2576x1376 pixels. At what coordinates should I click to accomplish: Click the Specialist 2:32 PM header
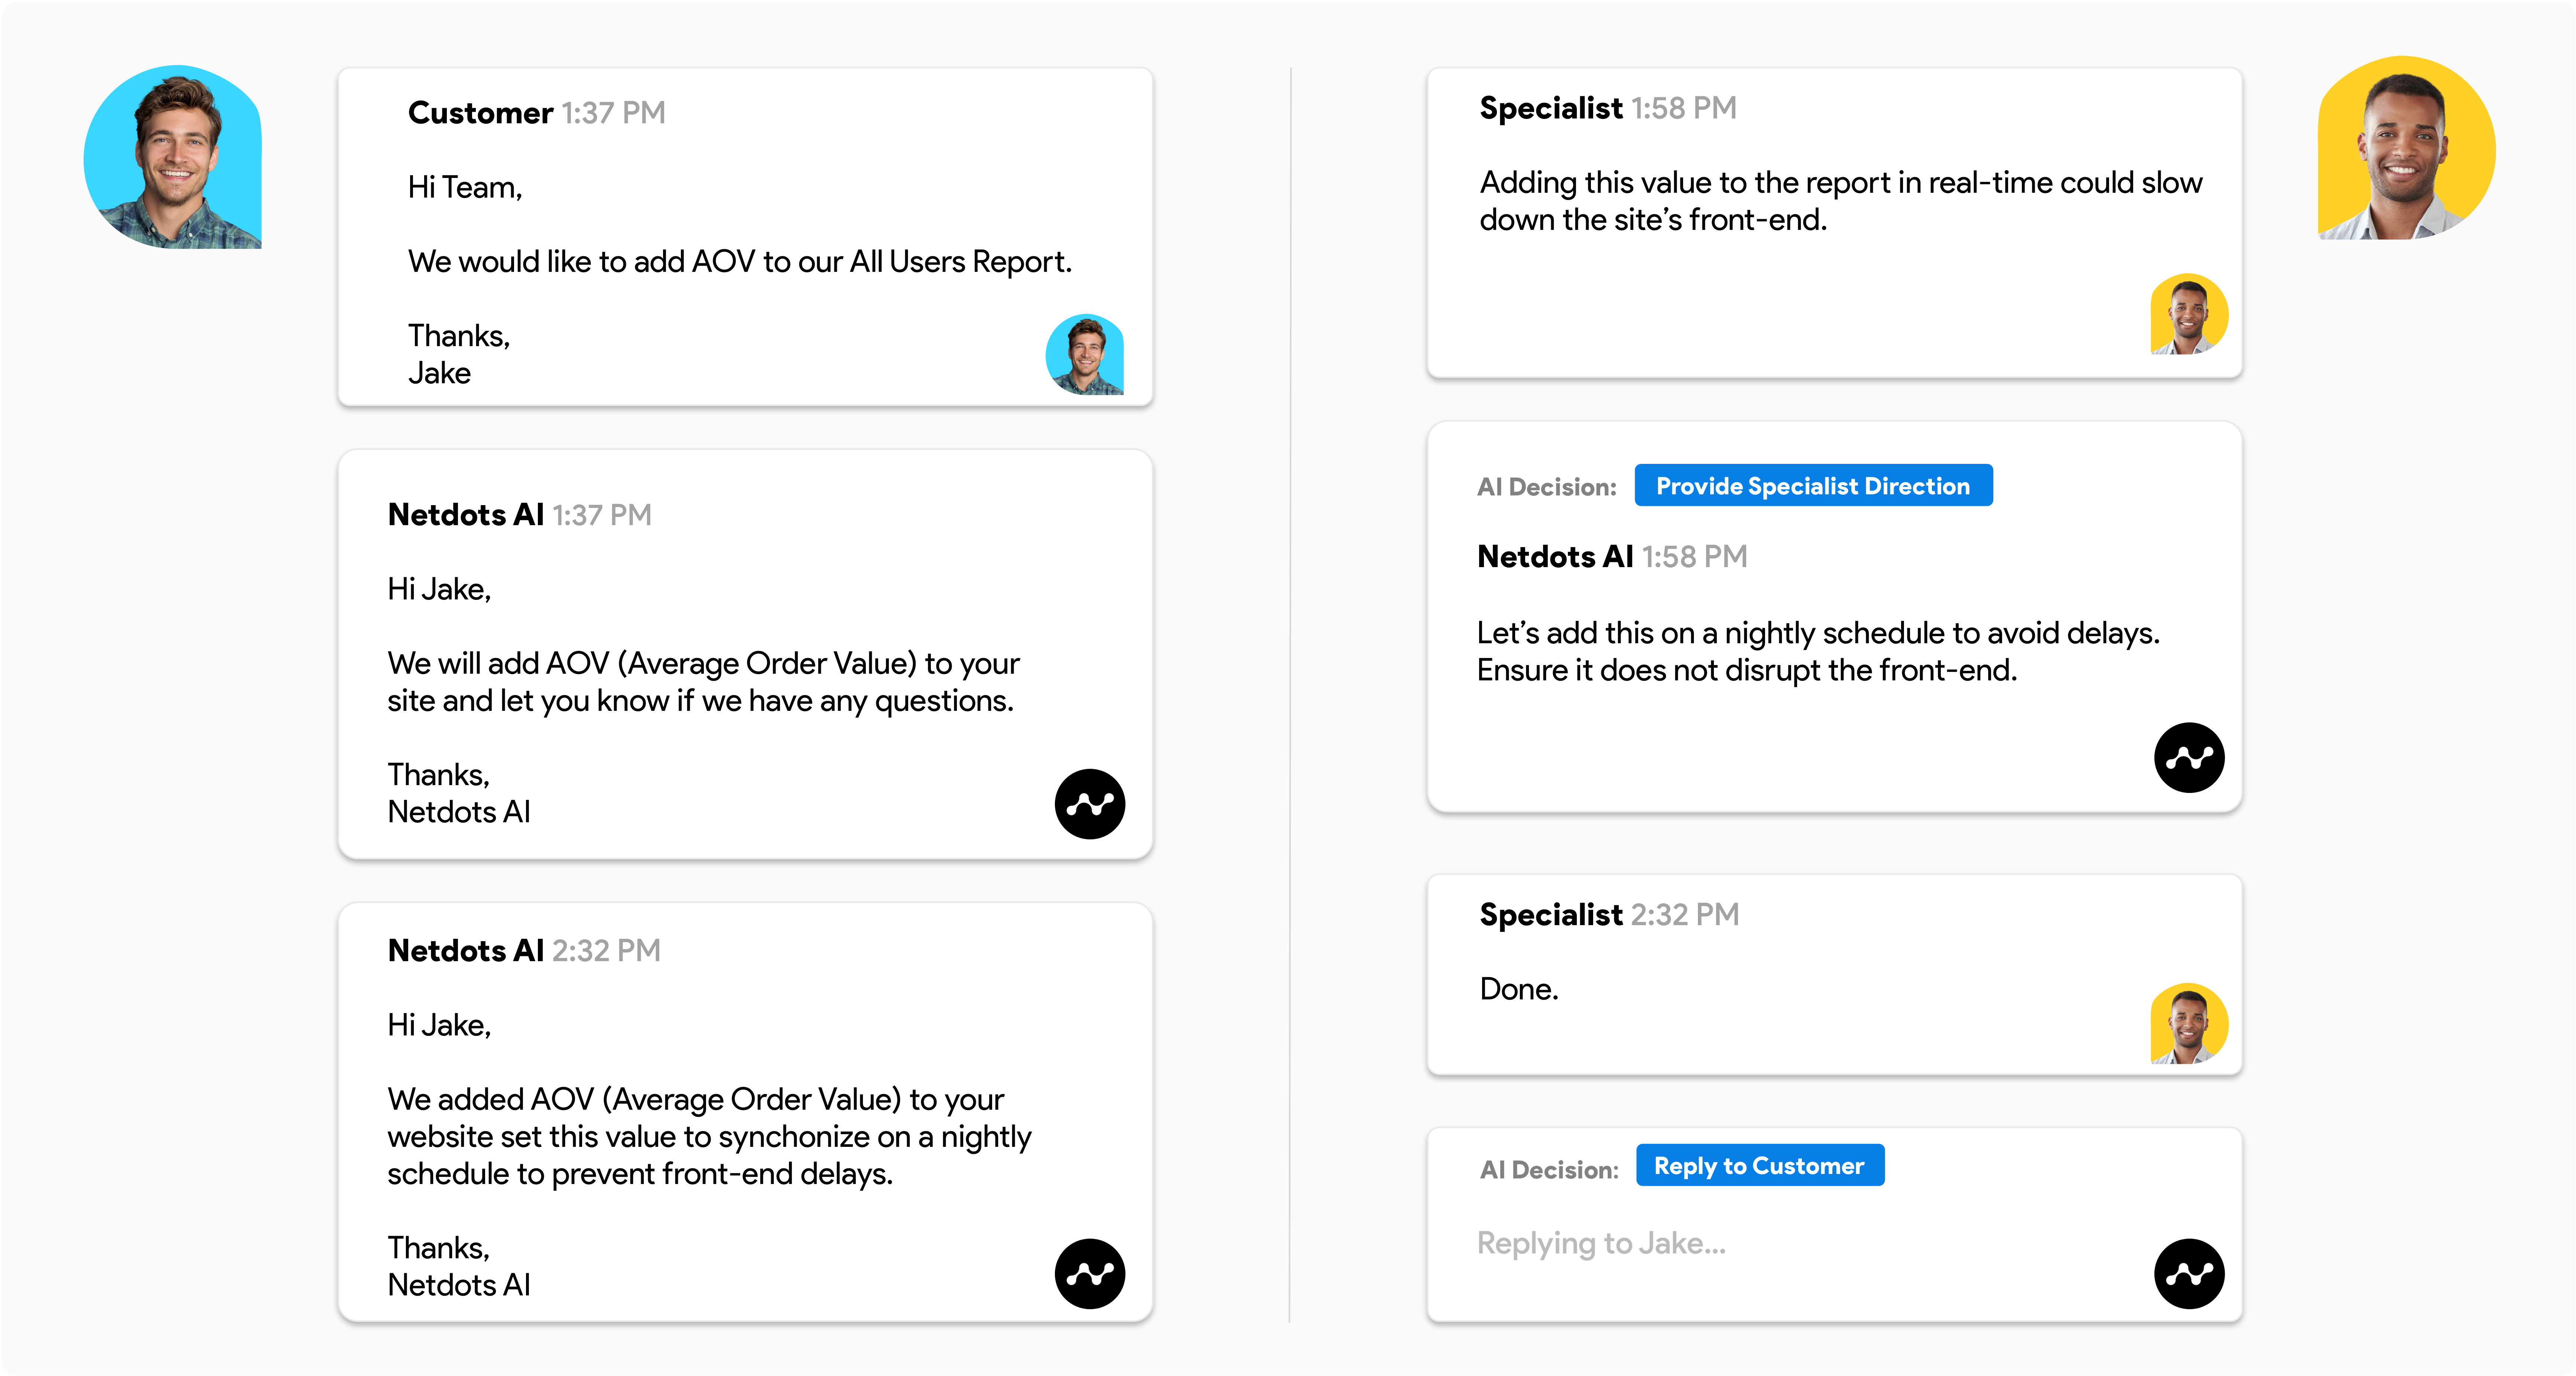(1609, 914)
